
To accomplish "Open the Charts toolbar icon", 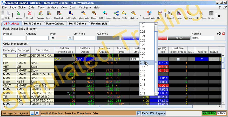I will 160,15.
